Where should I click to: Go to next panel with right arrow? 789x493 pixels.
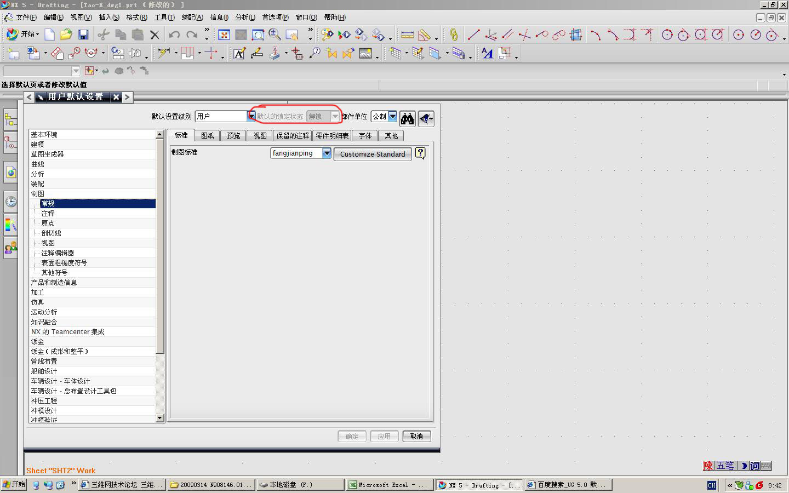(127, 97)
